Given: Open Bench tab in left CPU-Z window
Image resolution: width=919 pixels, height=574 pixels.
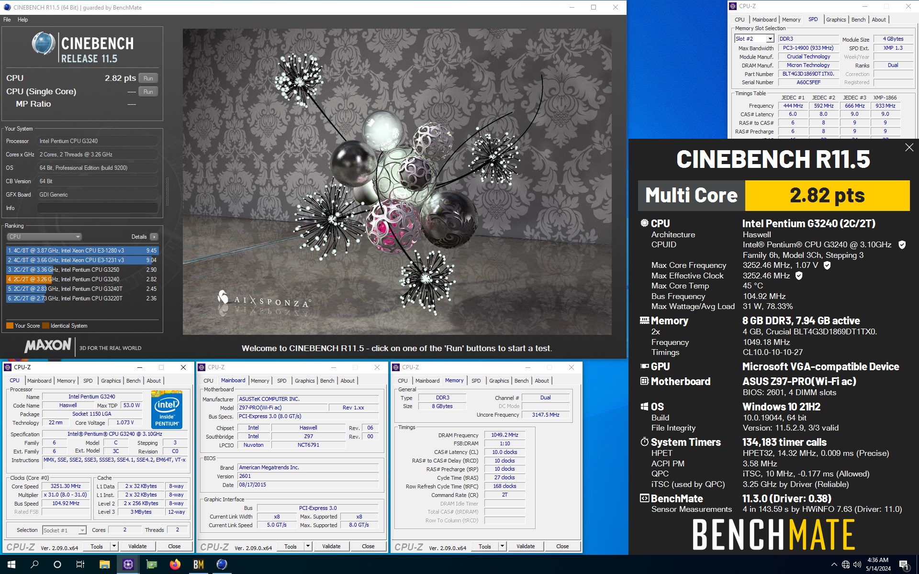Looking at the screenshot, I should 134,381.
